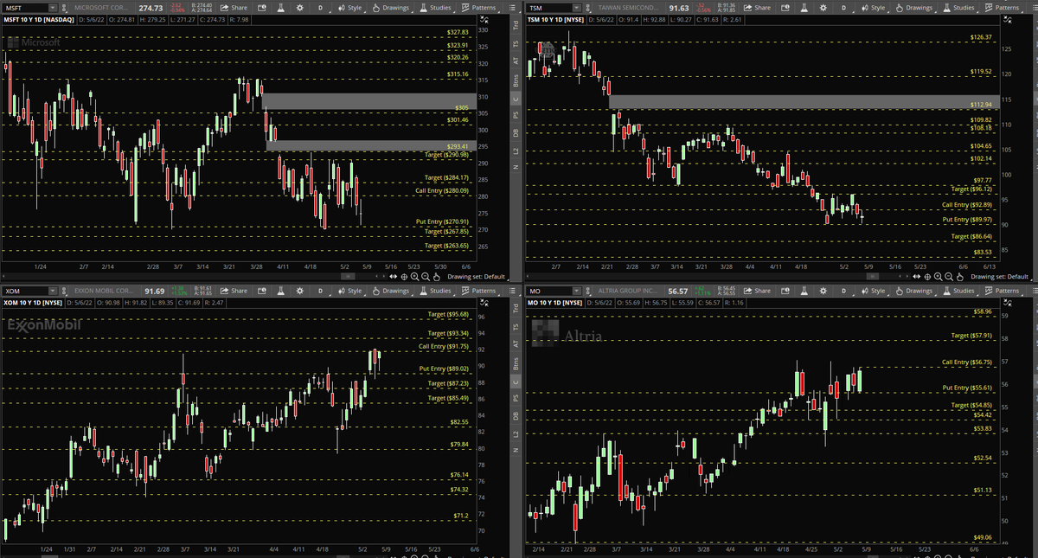Click the XOM symbol input field
The image size is (1038, 558).
25,291
